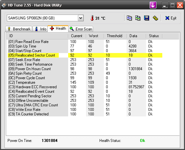The width and height of the screenshot is (185, 150).
Task: Click worst value 46 in Spin Up Time row
Action: pos(90,46)
